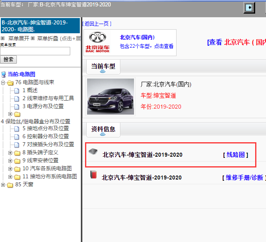This screenshot has width=266, height=242.
Task: Click the 搜索 button
Action: click(8, 59)
